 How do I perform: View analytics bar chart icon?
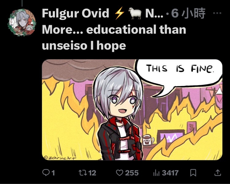pyautogui.click(x=156, y=173)
